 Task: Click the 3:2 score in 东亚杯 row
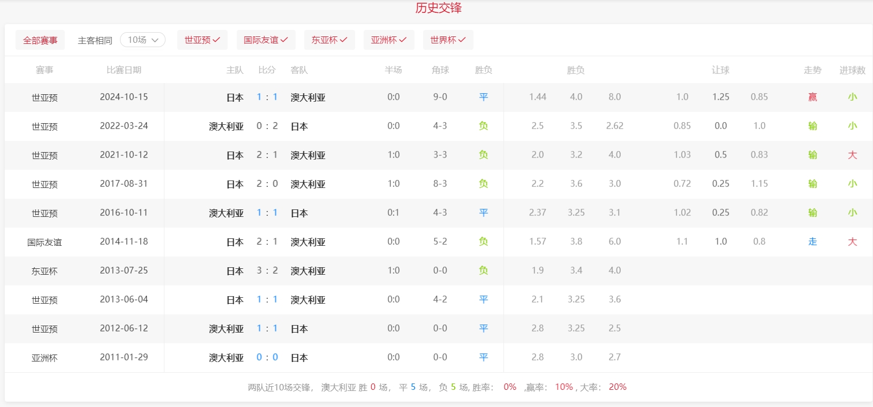tap(267, 270)
